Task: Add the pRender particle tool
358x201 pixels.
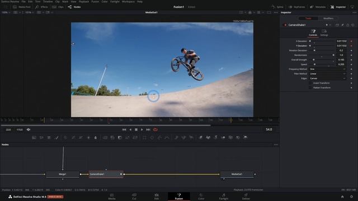Action: tap(191, 137)
